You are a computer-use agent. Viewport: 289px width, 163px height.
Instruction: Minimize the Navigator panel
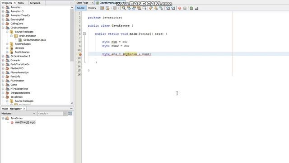point(71,109)
